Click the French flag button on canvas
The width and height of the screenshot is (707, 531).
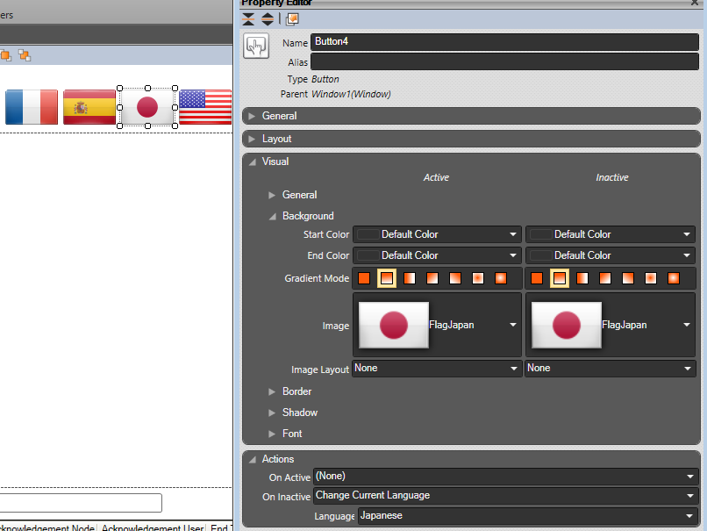[32, 107]
